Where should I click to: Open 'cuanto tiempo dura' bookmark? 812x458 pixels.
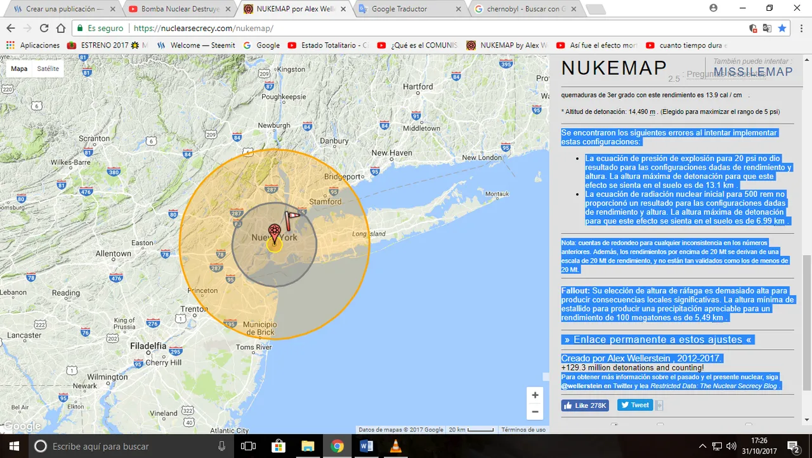686,45
